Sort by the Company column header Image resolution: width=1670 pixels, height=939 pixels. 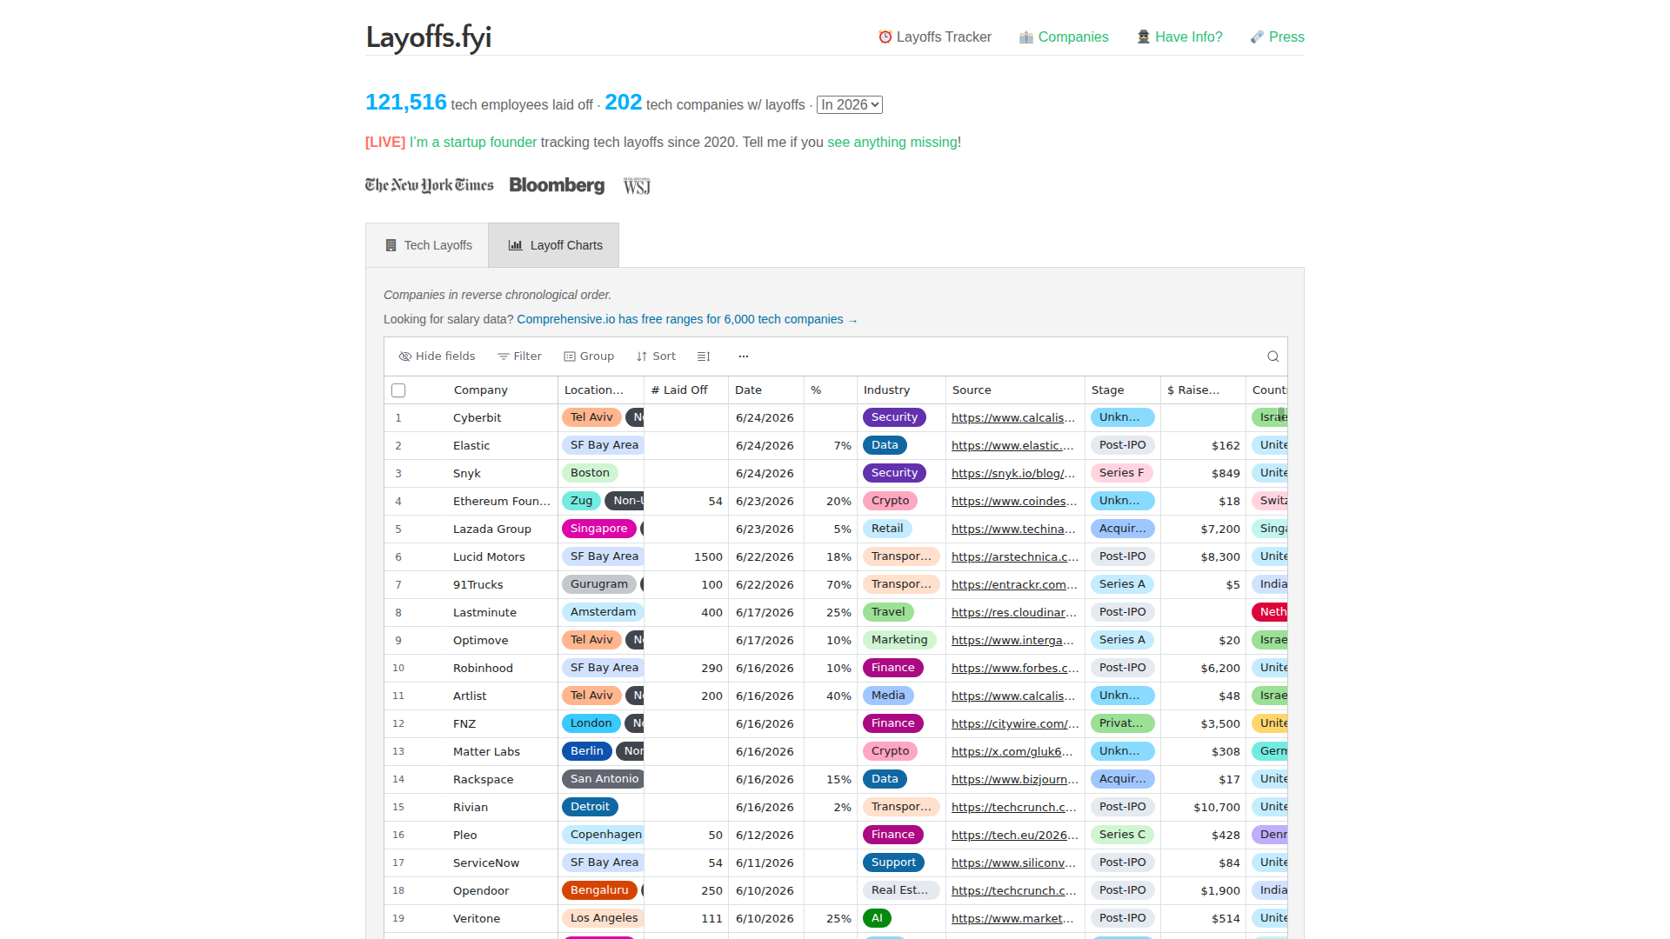(480, 390)
